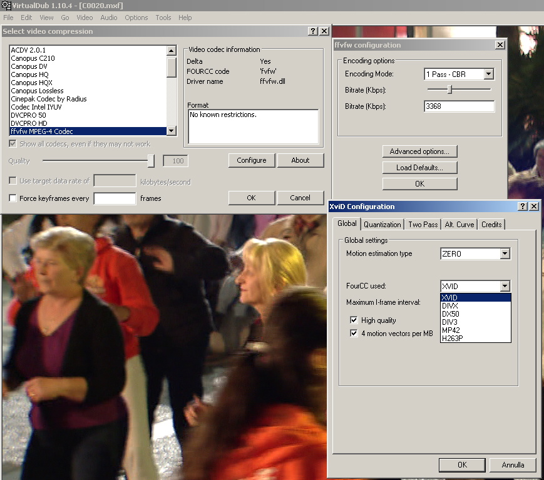Open the Tools menu

163,18
